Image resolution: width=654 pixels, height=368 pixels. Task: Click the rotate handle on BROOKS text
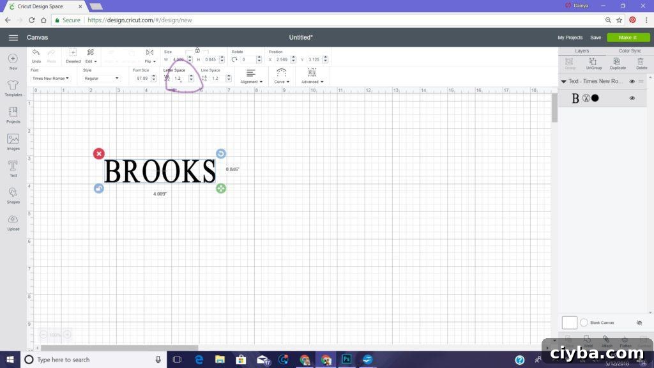coord(221,153)
